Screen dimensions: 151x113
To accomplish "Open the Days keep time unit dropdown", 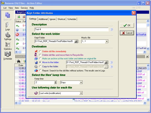I will coord(81,83).
